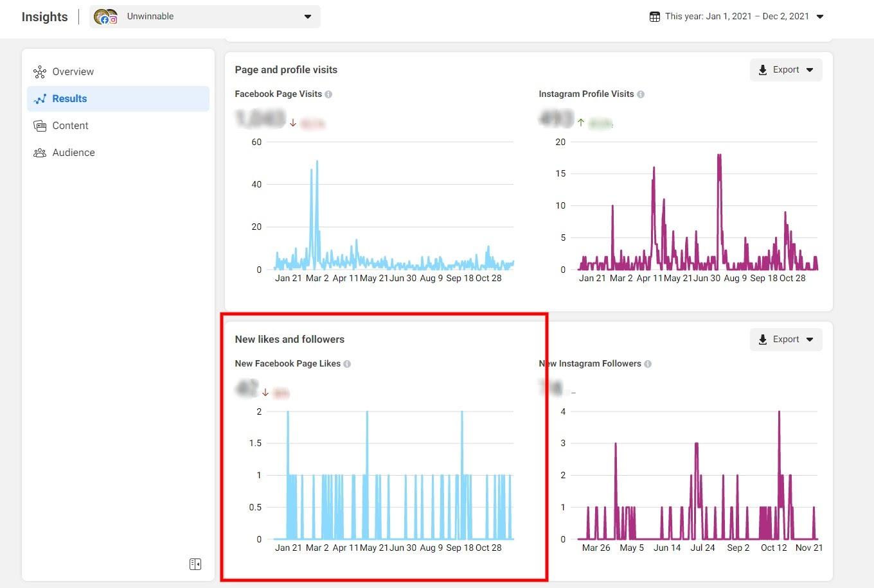Select the Audience menu item

(73, 153)
